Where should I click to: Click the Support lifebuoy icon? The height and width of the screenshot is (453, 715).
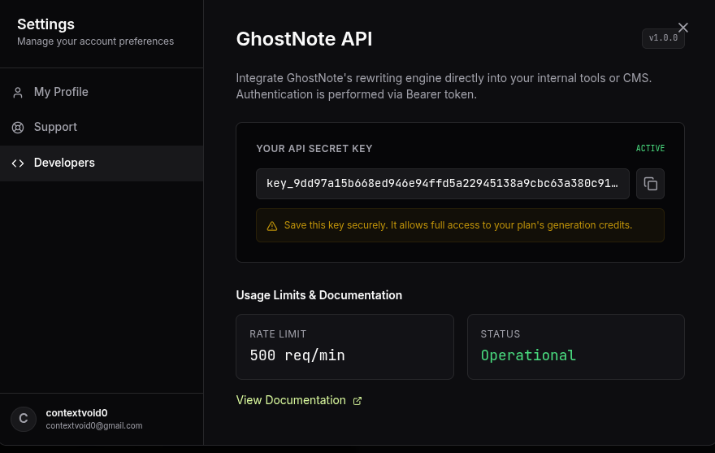[18, 128]
